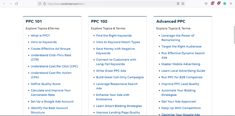The image size is (235, 116).
Task: Open Run PPC for B2B Companies link
Action: tap(182, 77)
